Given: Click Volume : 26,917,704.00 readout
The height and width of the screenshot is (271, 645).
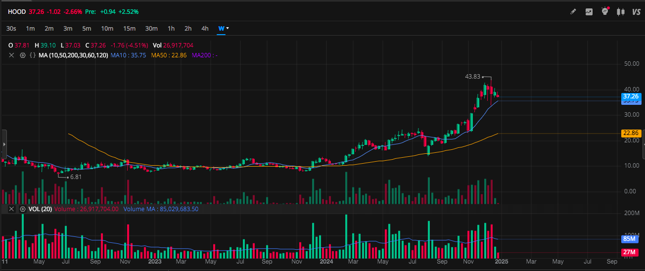Looking at the screenshot, I should click(87, 209).
